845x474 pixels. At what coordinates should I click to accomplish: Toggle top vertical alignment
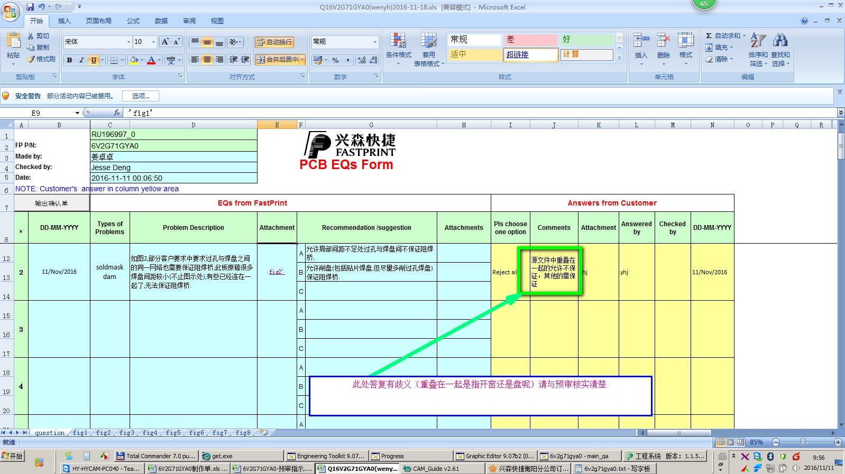(x=195, y=42)
